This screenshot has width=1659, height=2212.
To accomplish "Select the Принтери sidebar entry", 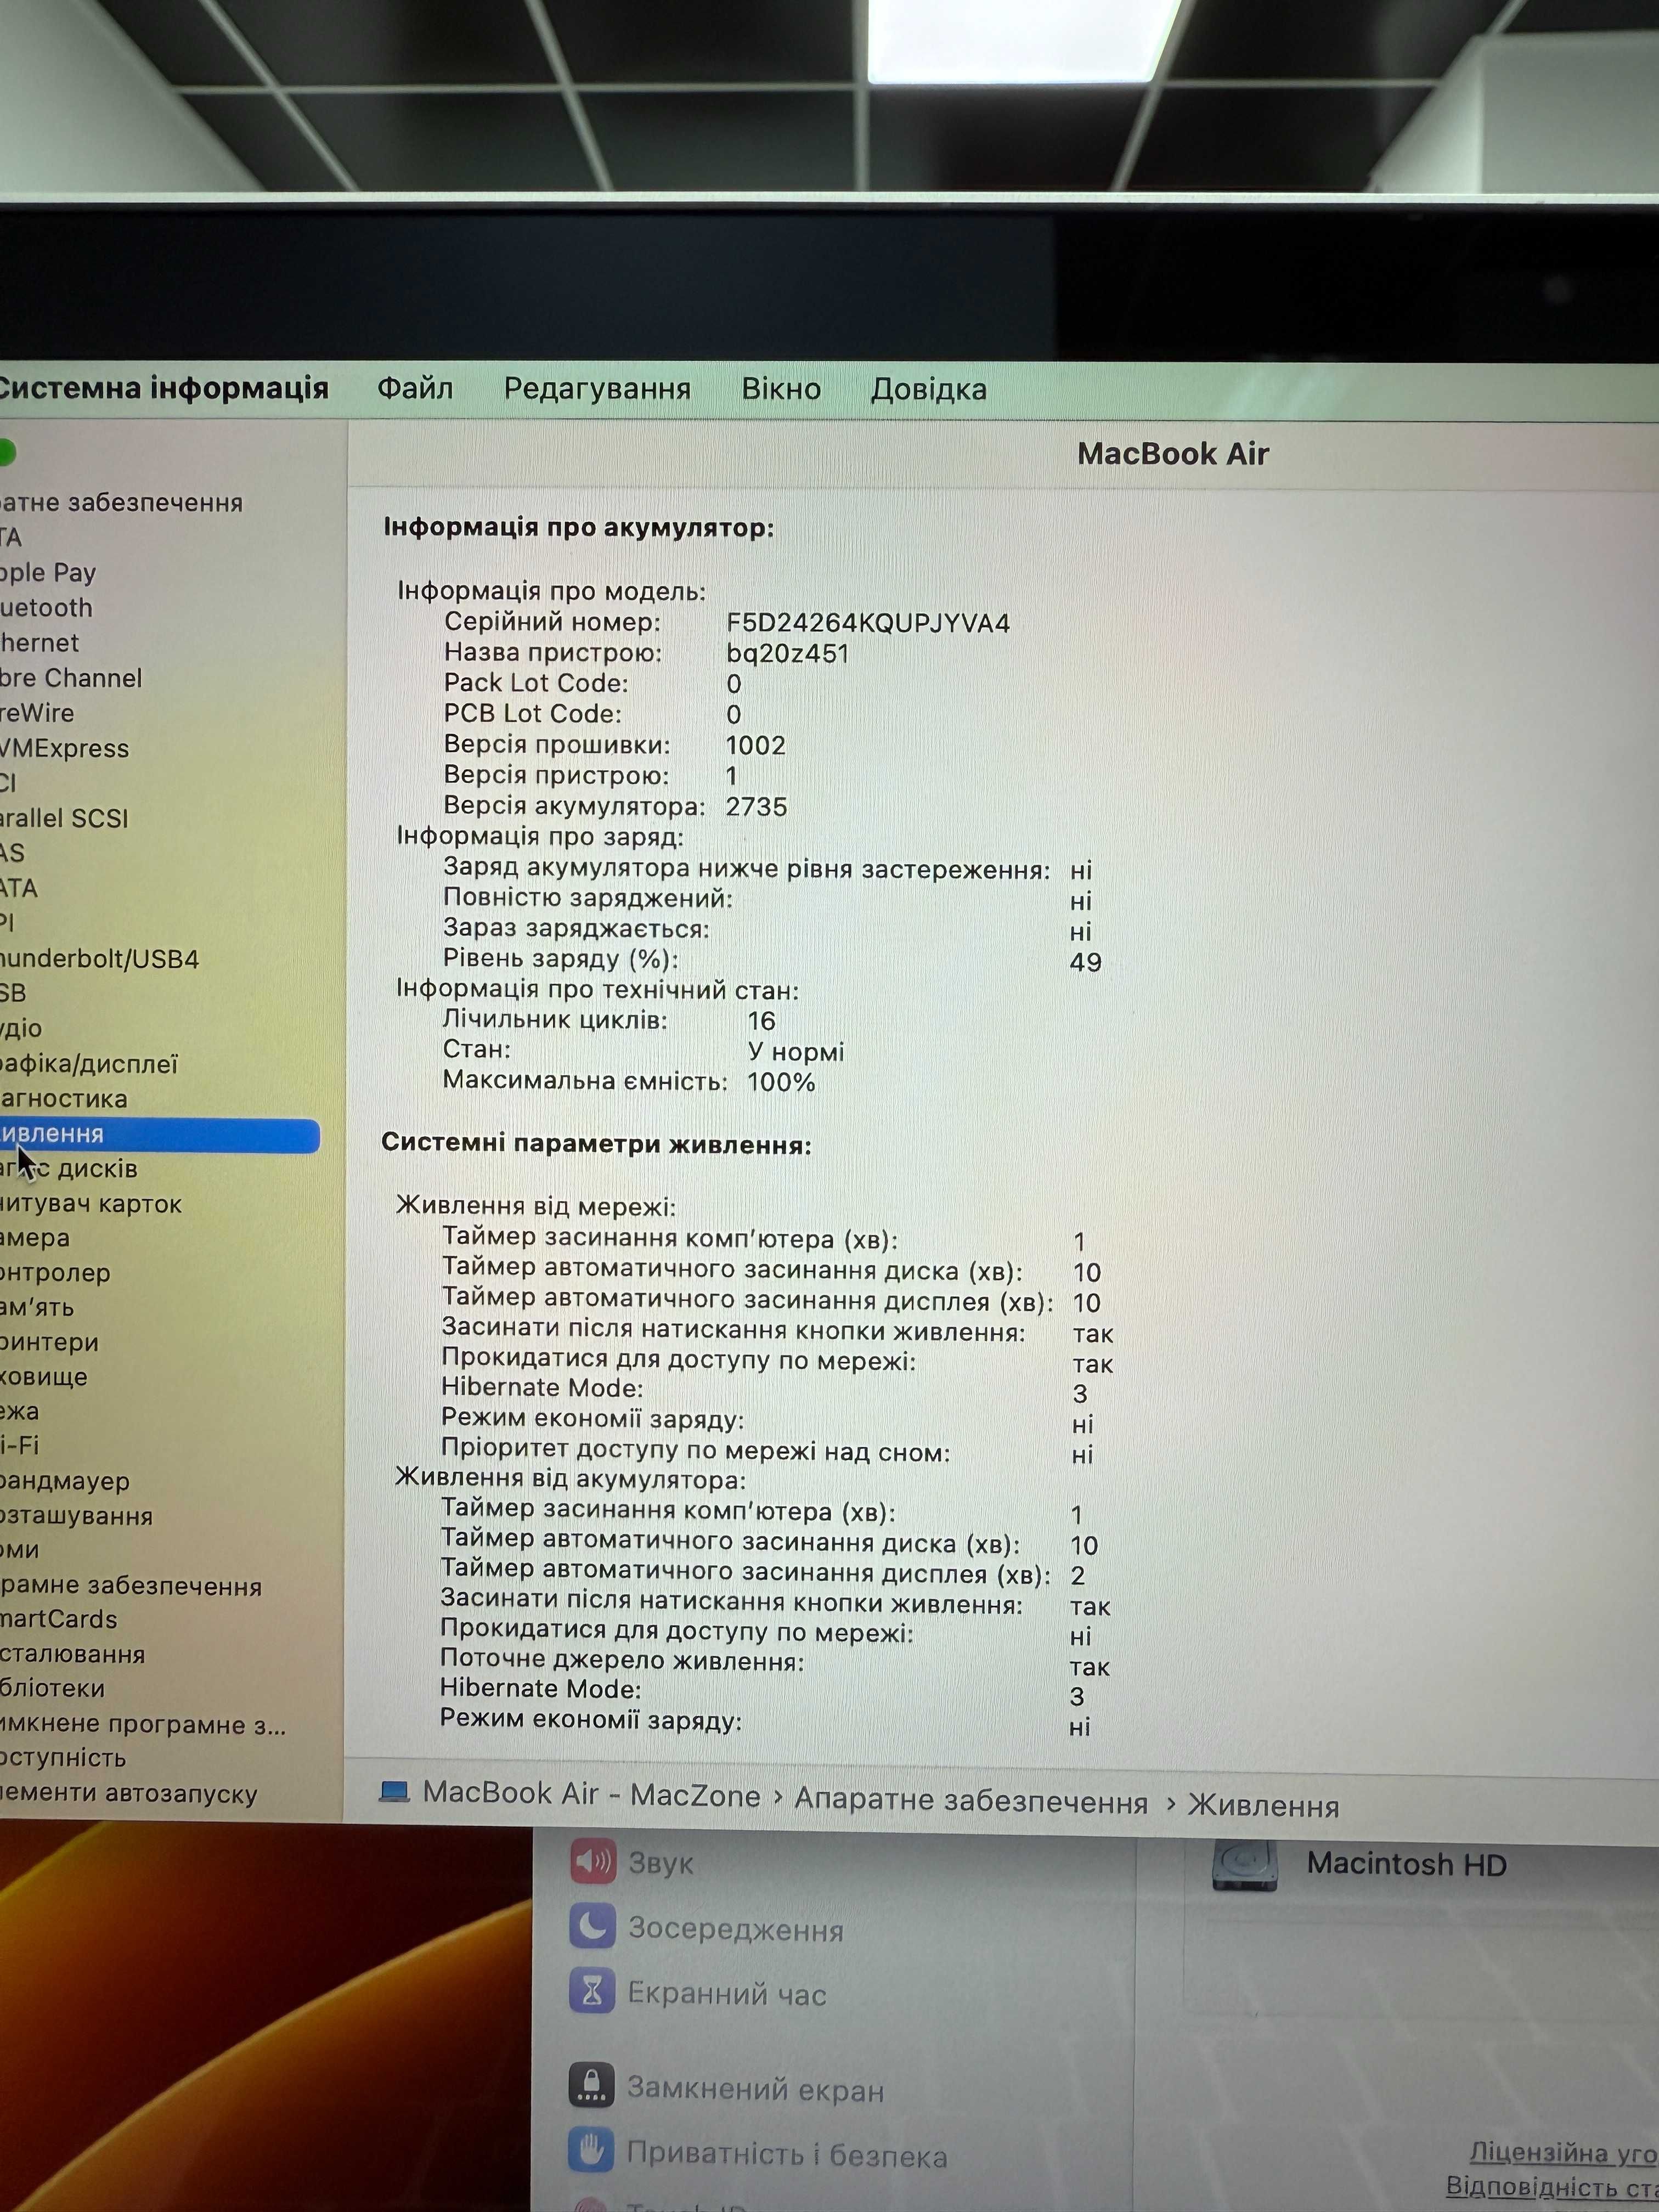I will [x=49, y=1342].
